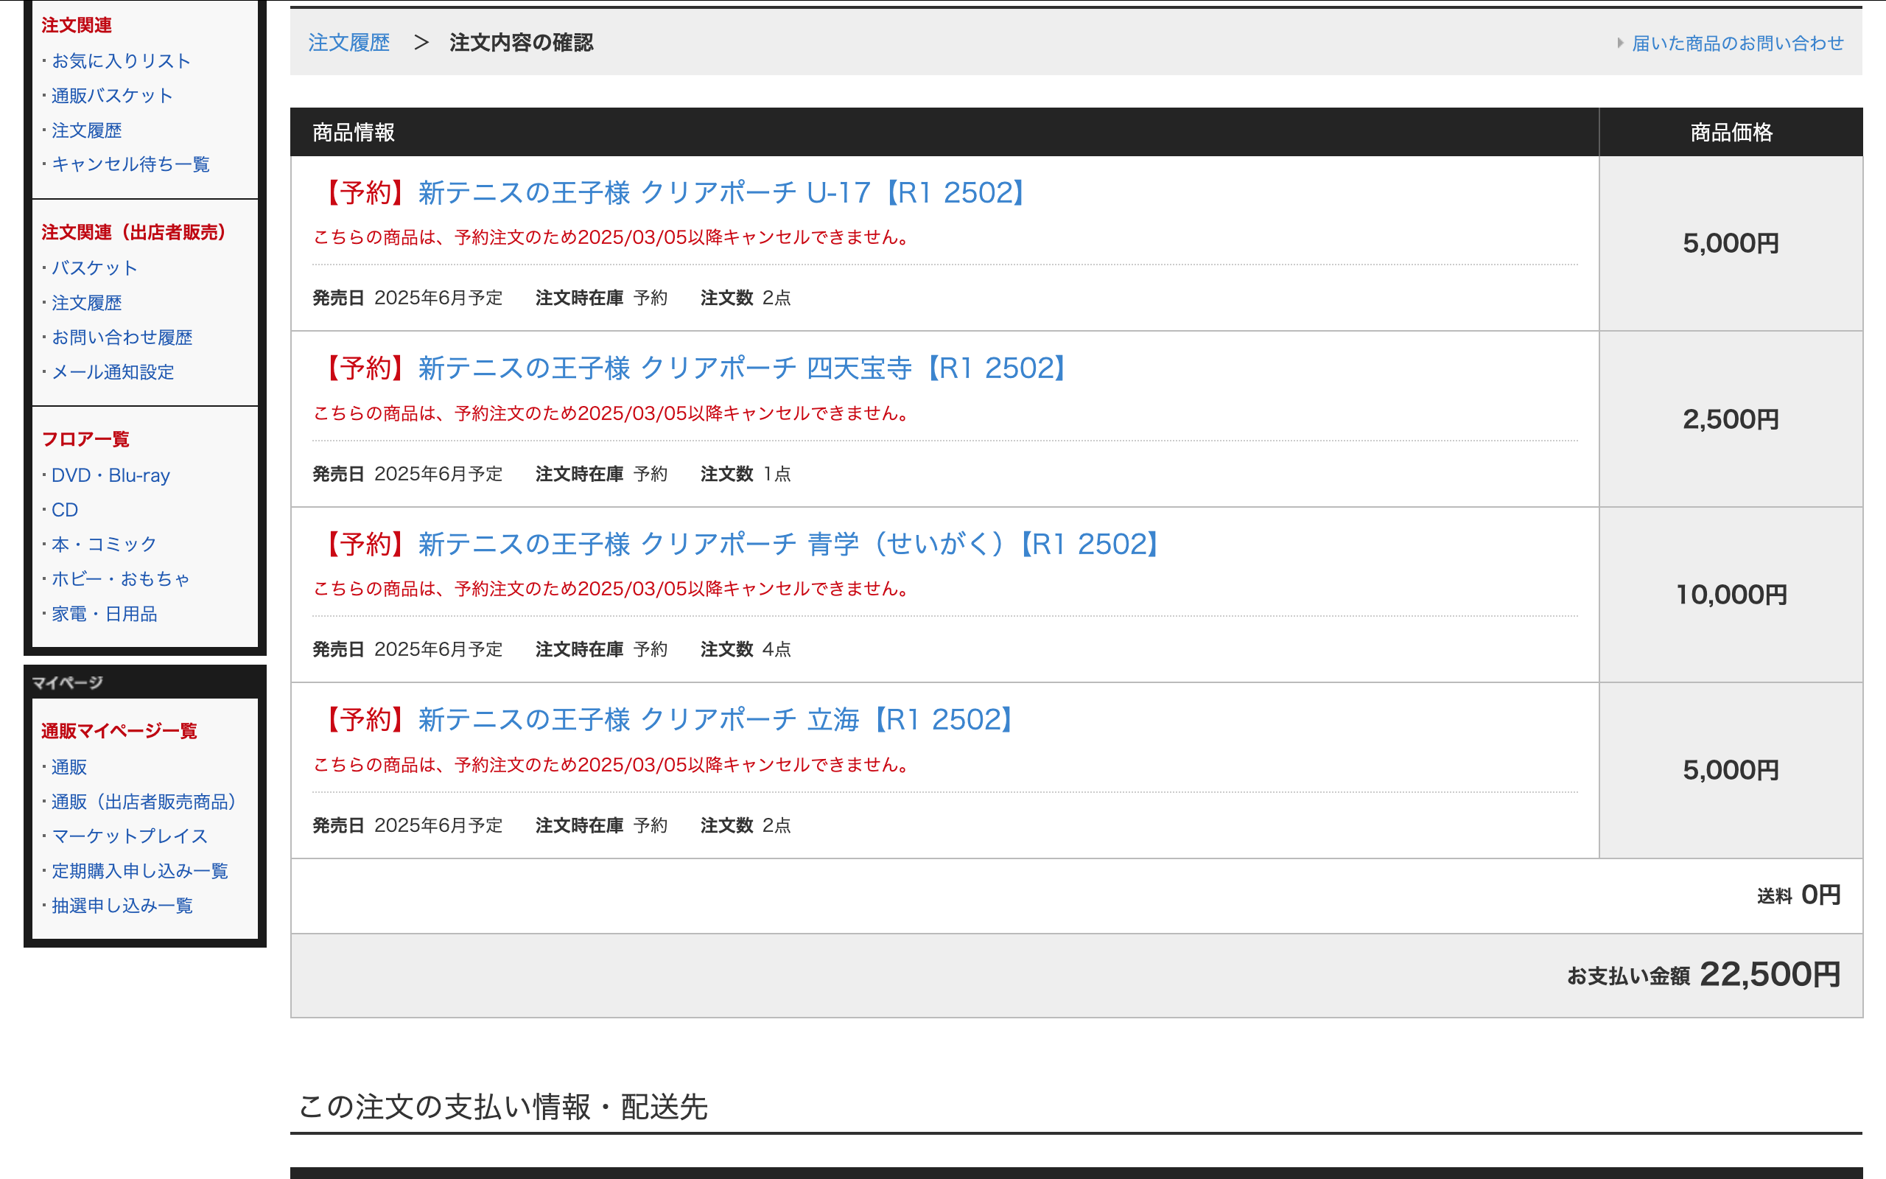
Task: Click arrow icon beside 届いた商品のお問い合わせ
Action: [1620, 43]
